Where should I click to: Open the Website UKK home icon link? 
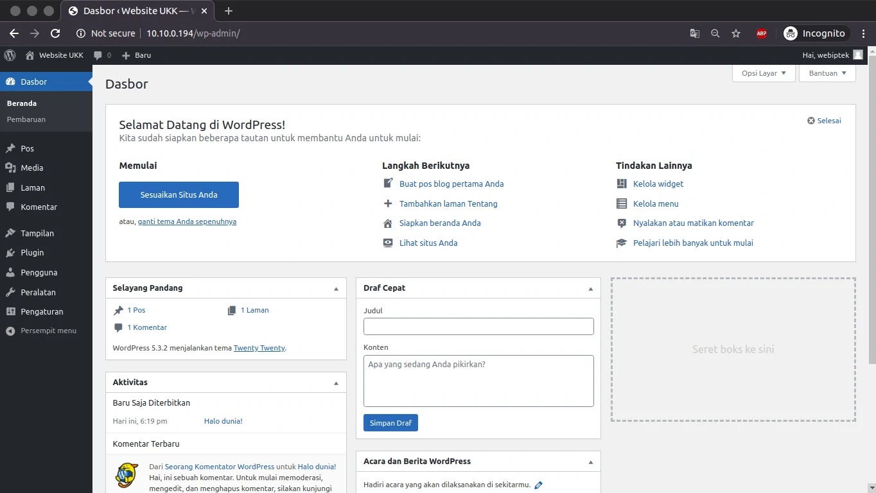[54, 55]
